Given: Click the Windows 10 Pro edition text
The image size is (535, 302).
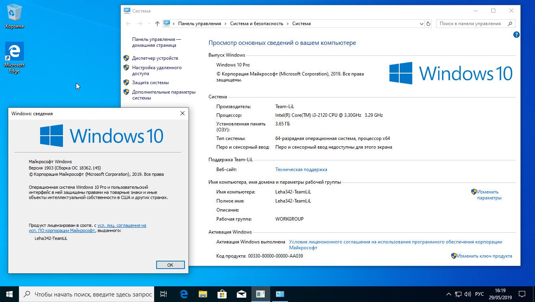Looking at the screenshot, I should (233, 65).
